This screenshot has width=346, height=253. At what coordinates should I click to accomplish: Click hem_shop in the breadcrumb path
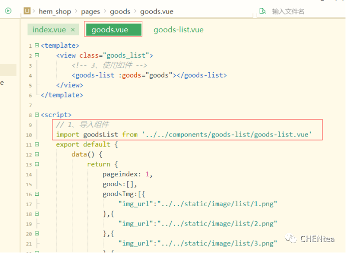click(55, 11)
